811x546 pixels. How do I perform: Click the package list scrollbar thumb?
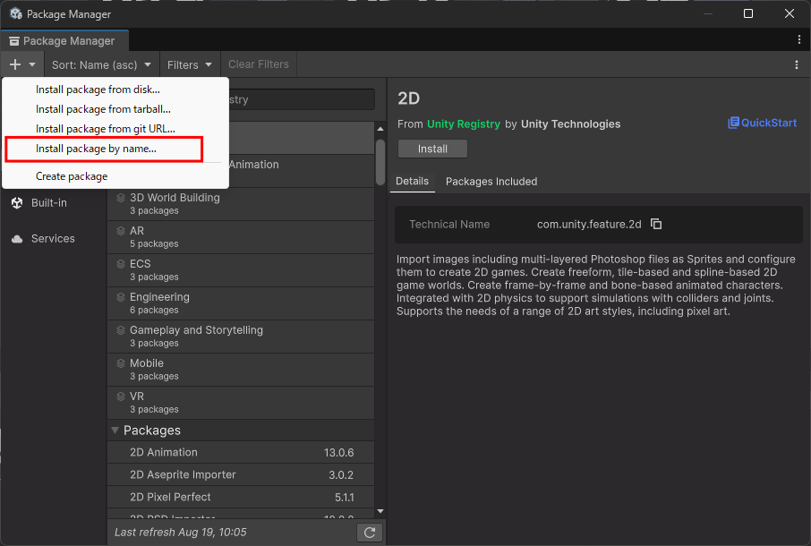380,162
